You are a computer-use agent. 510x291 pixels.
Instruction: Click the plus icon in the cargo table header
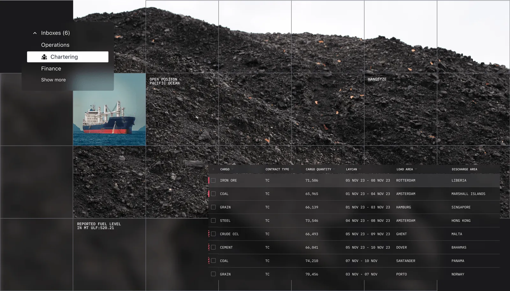pyautogui.click(x=213, y=169)
